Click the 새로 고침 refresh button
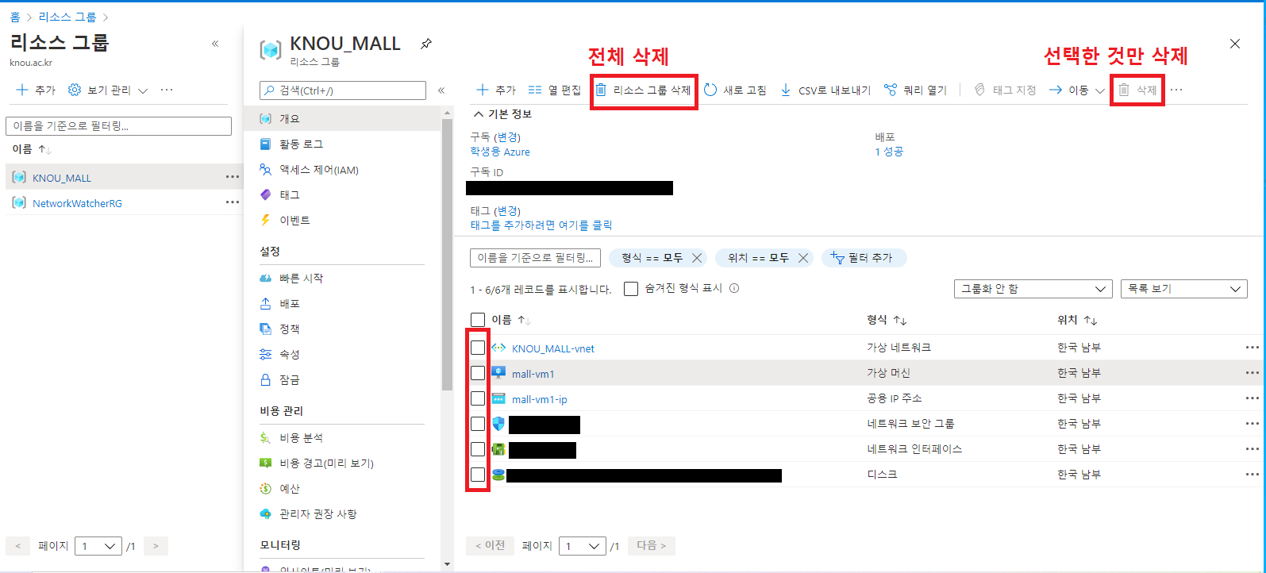Screen dimensions: 1266x573 coord(735,90)
